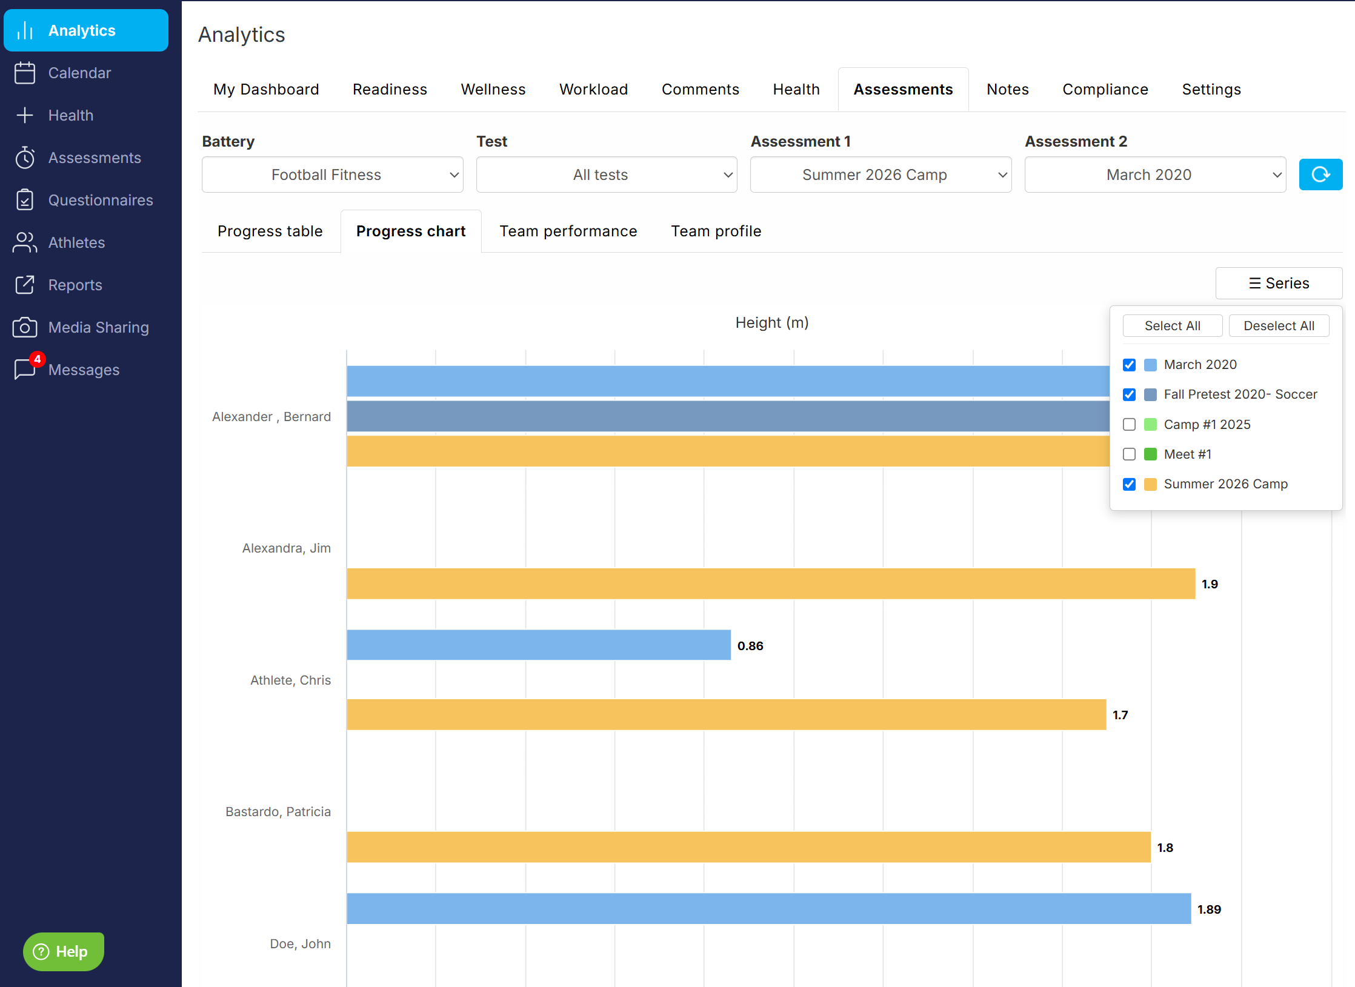Click the Series menu button
Viewport: 1355px width, 987px height.
click(1279, 283)
